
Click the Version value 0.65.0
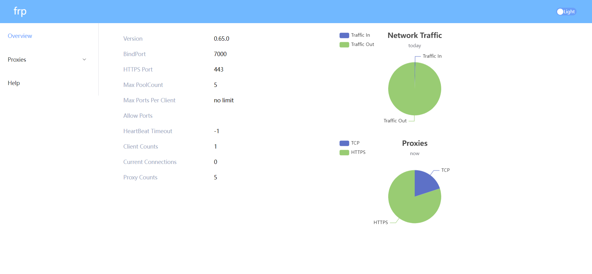tap(221, 39)
